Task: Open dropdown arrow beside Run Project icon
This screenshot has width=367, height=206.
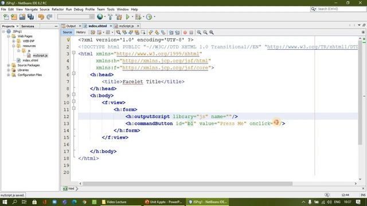Action: (x=132, y=17)
